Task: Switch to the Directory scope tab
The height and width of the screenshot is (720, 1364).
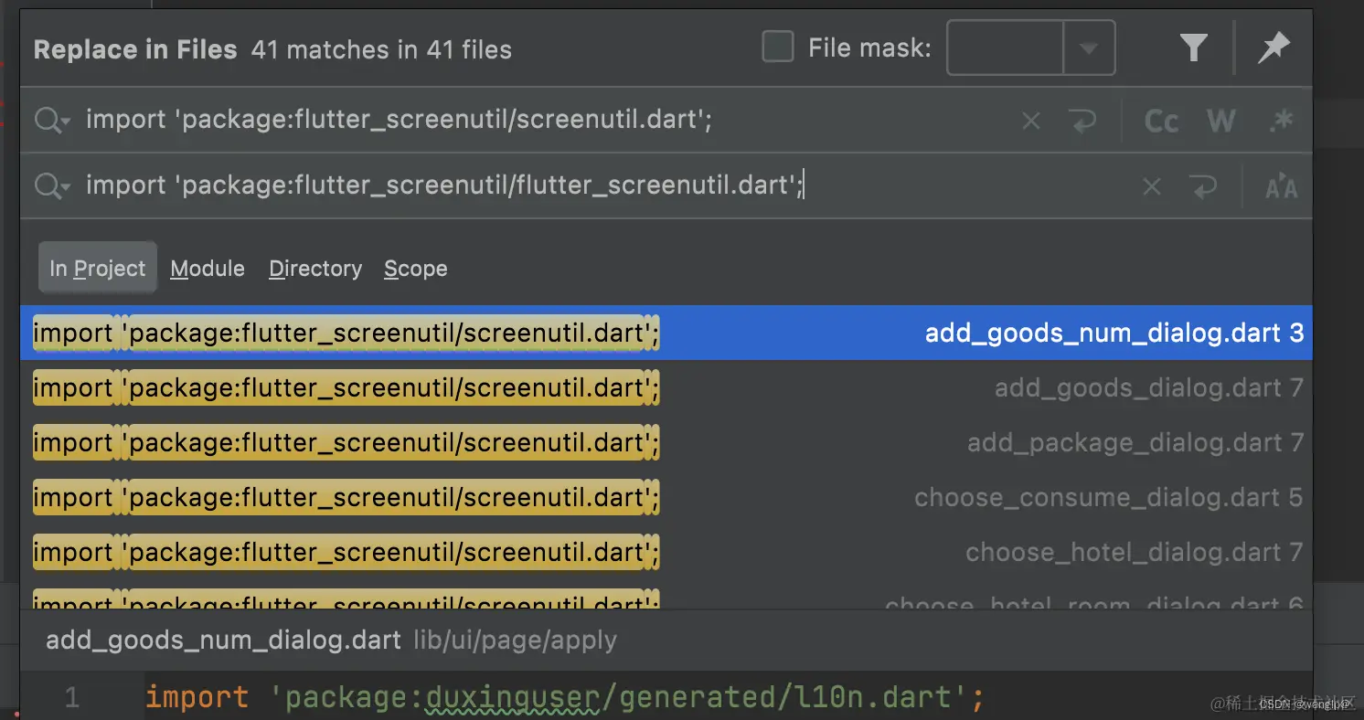Action: click(x=315, y=269)
